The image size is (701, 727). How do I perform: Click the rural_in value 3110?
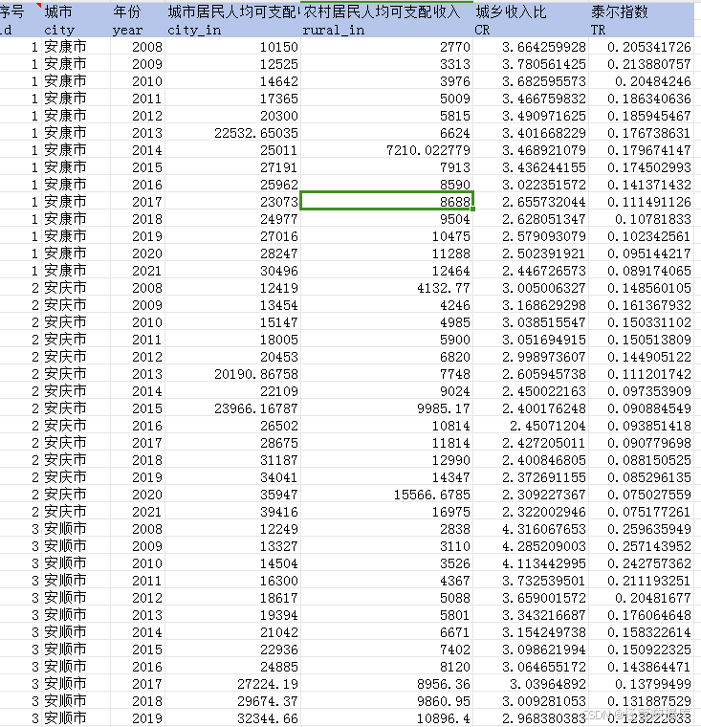point(455,545)
